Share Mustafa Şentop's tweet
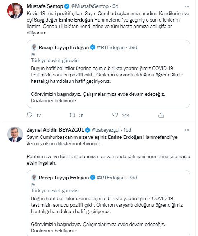 161,115
